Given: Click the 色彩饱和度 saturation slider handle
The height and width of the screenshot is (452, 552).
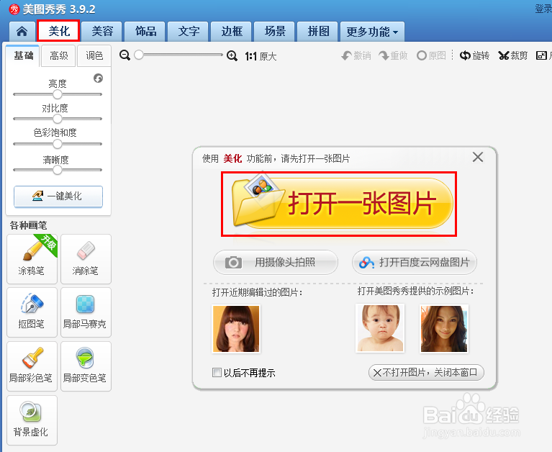Looking at the screenshot, I should [58, 144].
